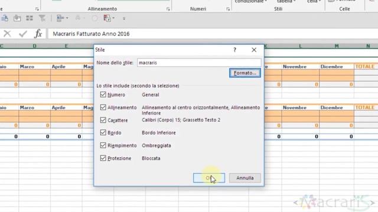
Task: Select column M header
Action: click(x=337, y=46)
